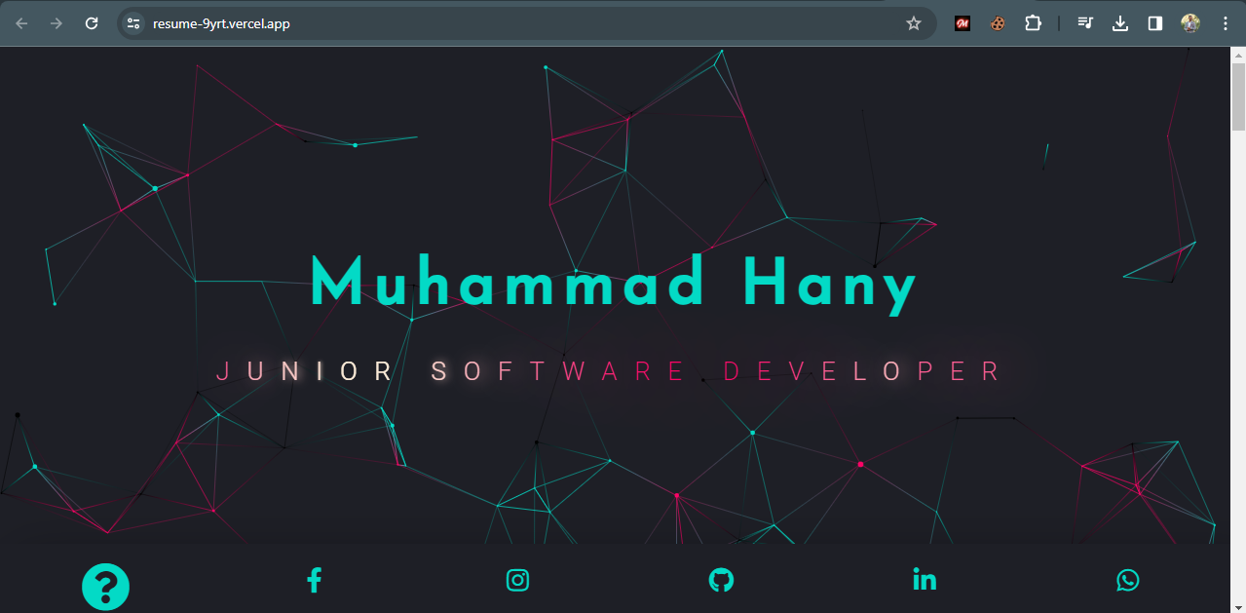Reload the current page
The width and height of the screenshot is (1246, 613).
coord(92,23)
